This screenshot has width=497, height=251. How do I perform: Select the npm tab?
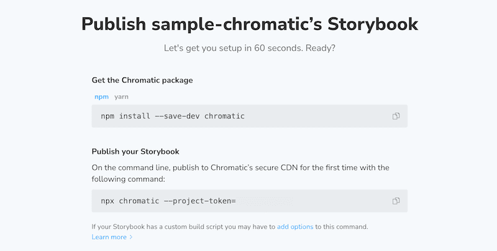coord(101,97)
